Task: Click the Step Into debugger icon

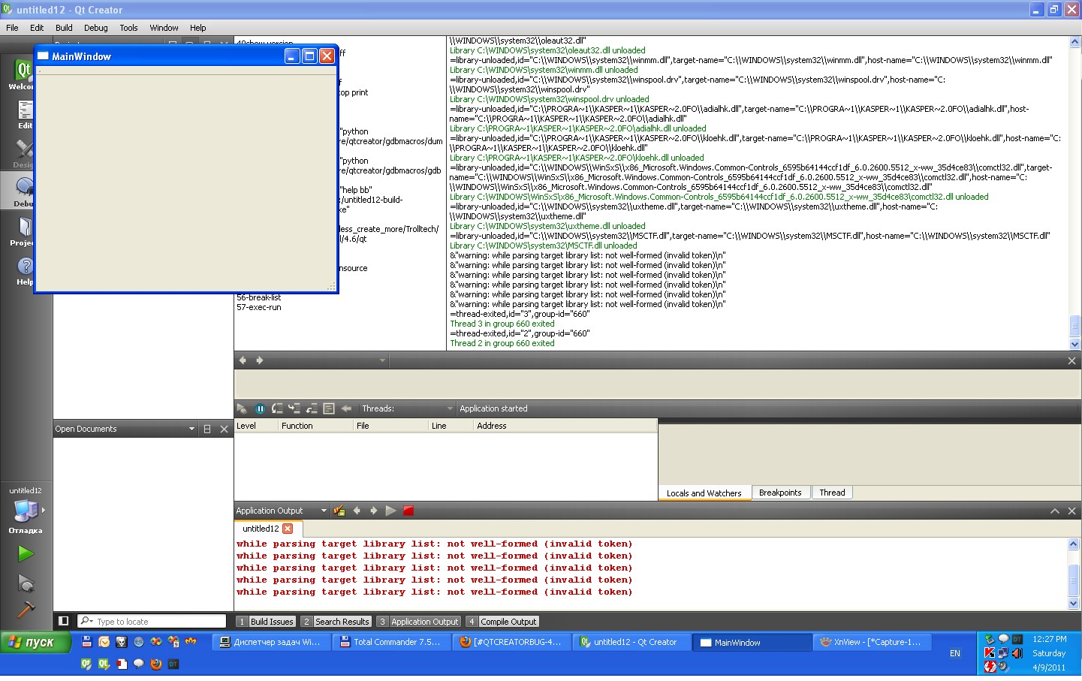Action: pyautogui.click(x=294, y=408)
